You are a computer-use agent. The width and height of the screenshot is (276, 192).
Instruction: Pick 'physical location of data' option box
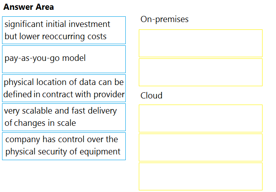click(64, 88)
